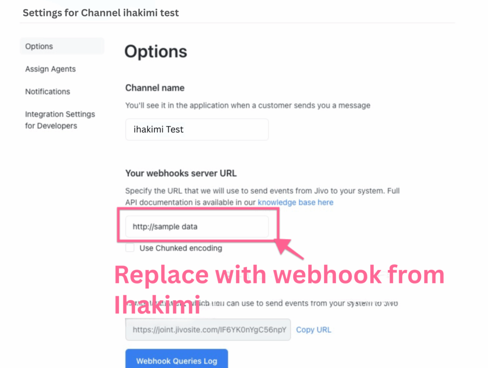The image size is (488, 368).
Task: Click the joint.jivosite.com URL field
Action: [208, 329]
